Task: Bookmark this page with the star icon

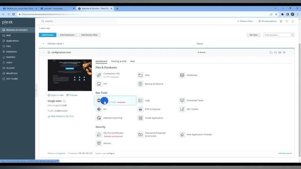Action: point(276,14)
